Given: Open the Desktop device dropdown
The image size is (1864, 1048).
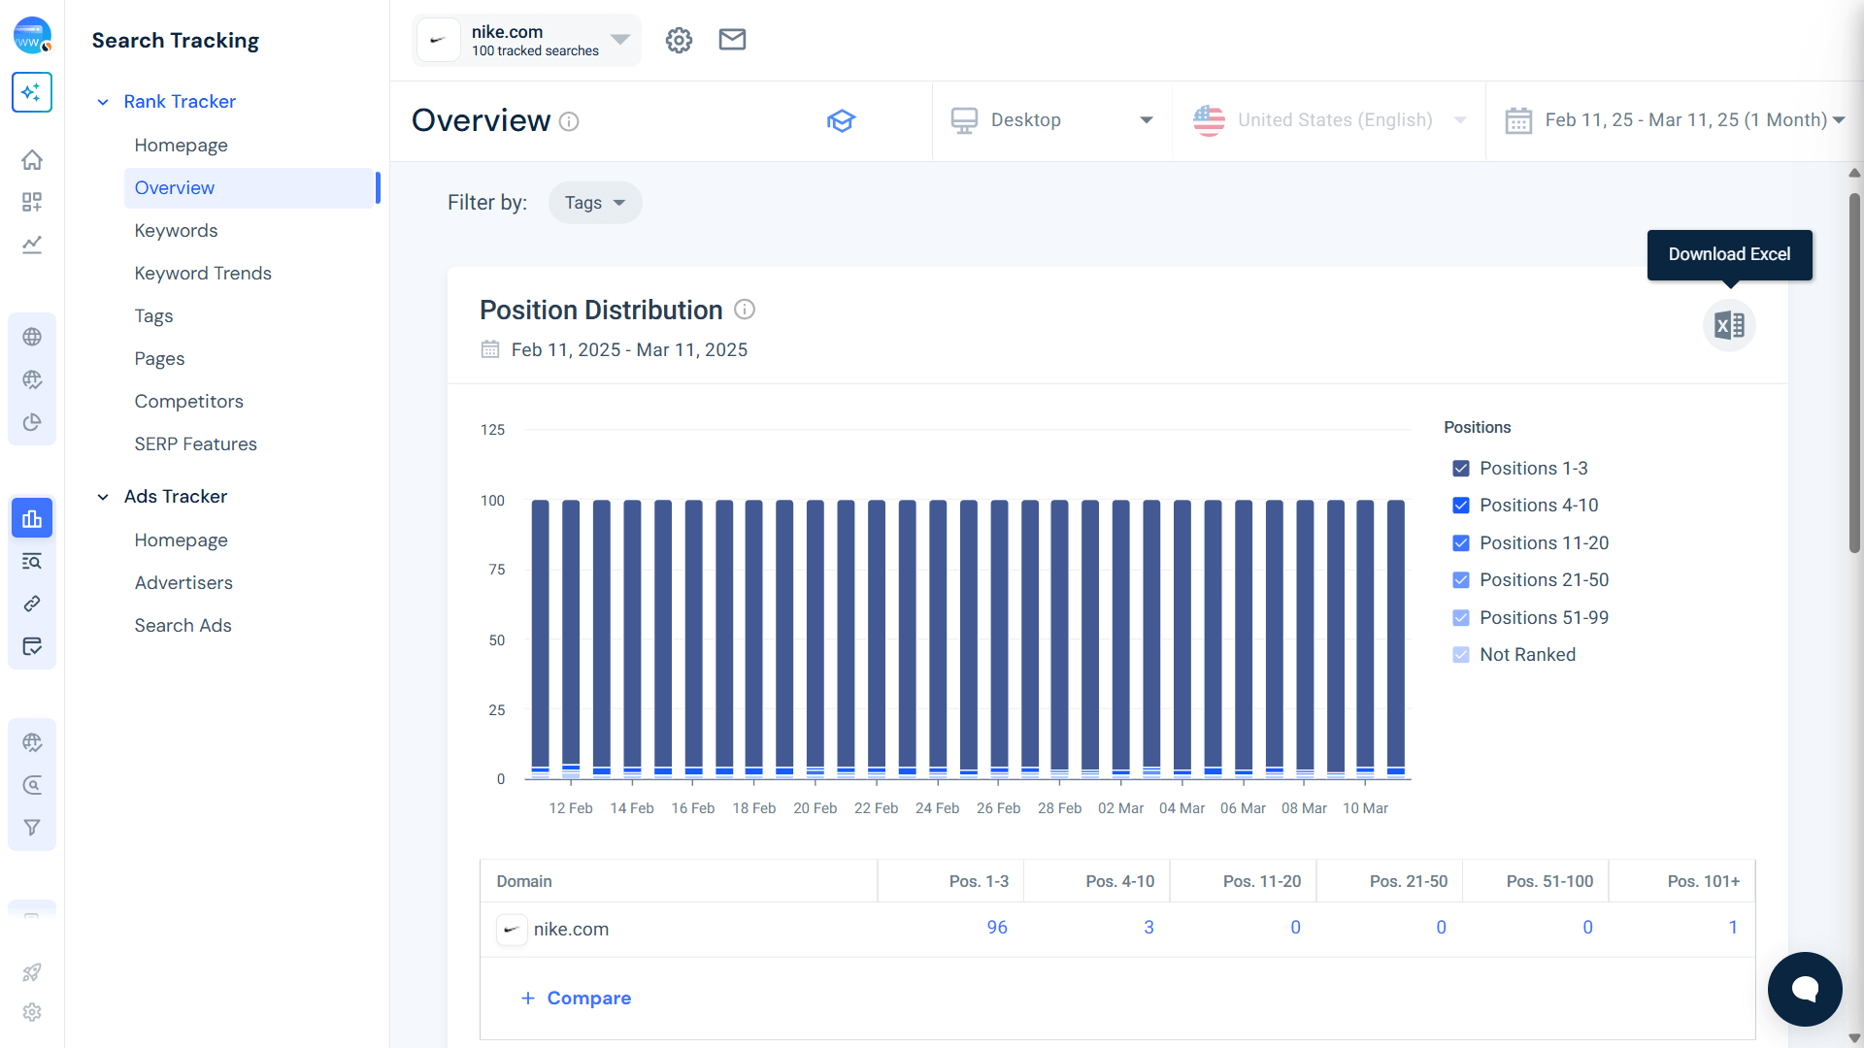Looking at the screenshot, I should [1052, 120].
